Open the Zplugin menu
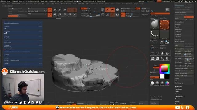The width and height of the screenshot is (197, 110). click(x=136, y=4)
